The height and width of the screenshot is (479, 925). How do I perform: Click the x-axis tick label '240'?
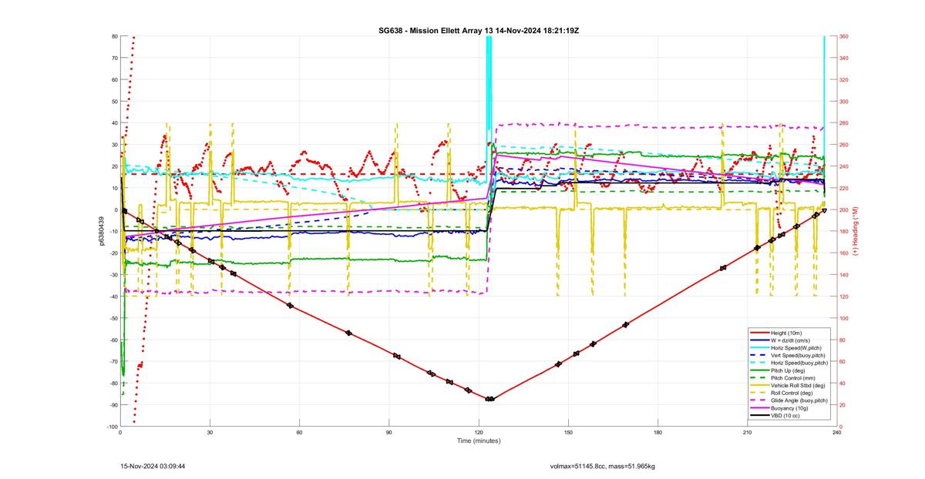pyautogui.click(x=836, y=433)
